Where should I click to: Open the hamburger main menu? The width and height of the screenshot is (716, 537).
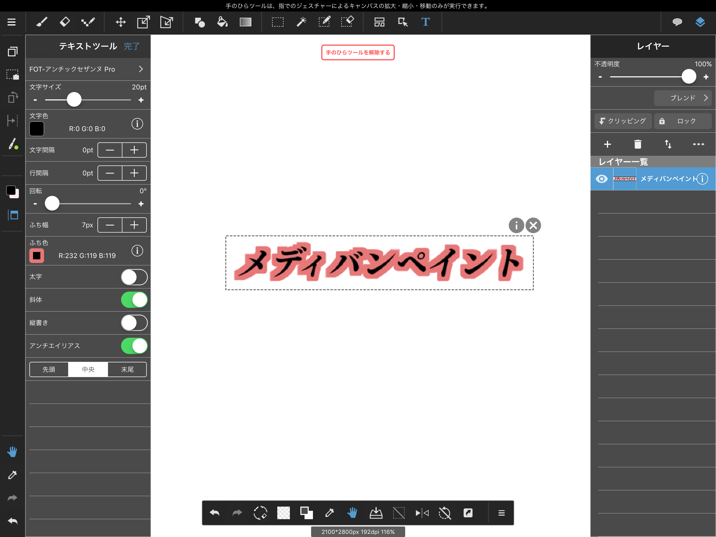click(12, 22)
